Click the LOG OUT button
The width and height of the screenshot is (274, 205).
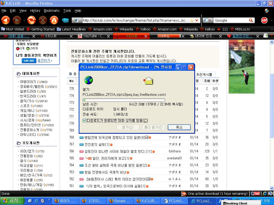[29, 61]
